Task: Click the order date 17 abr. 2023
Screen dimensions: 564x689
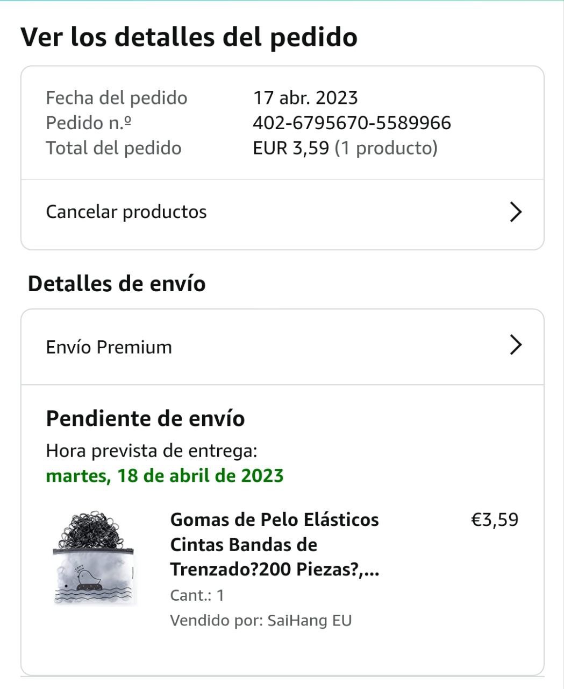Action: (305, 98)
